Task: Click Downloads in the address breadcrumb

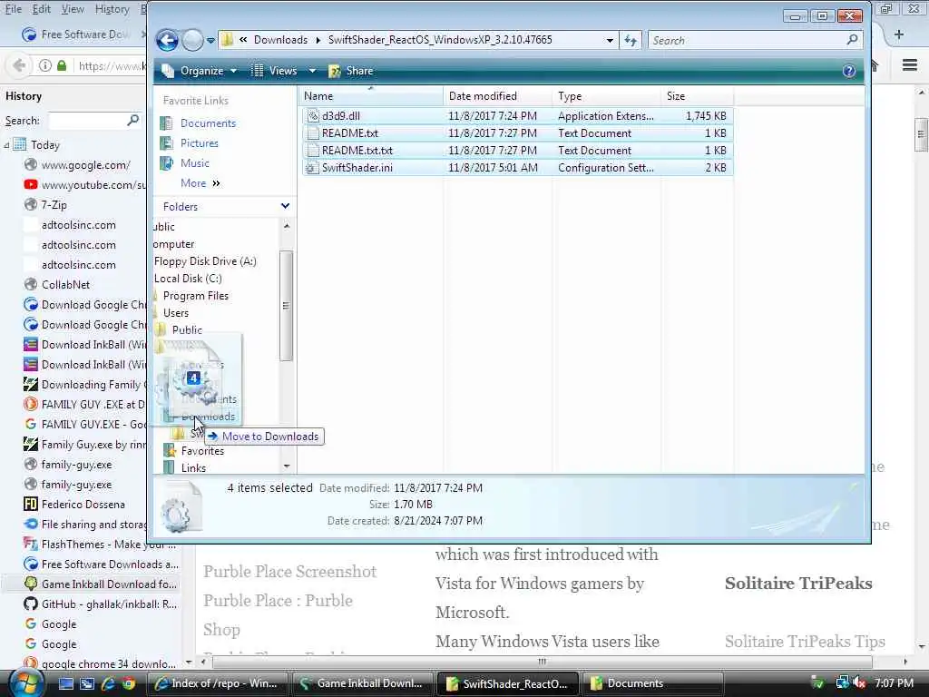Action: tap(281, 40)
